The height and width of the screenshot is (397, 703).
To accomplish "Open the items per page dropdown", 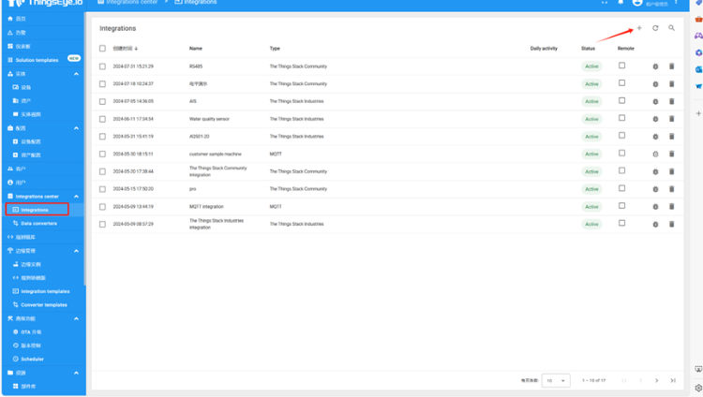I will tap(556, 380).
